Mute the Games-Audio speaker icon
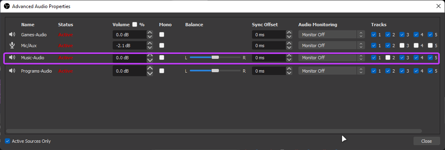 coord(12,35)
